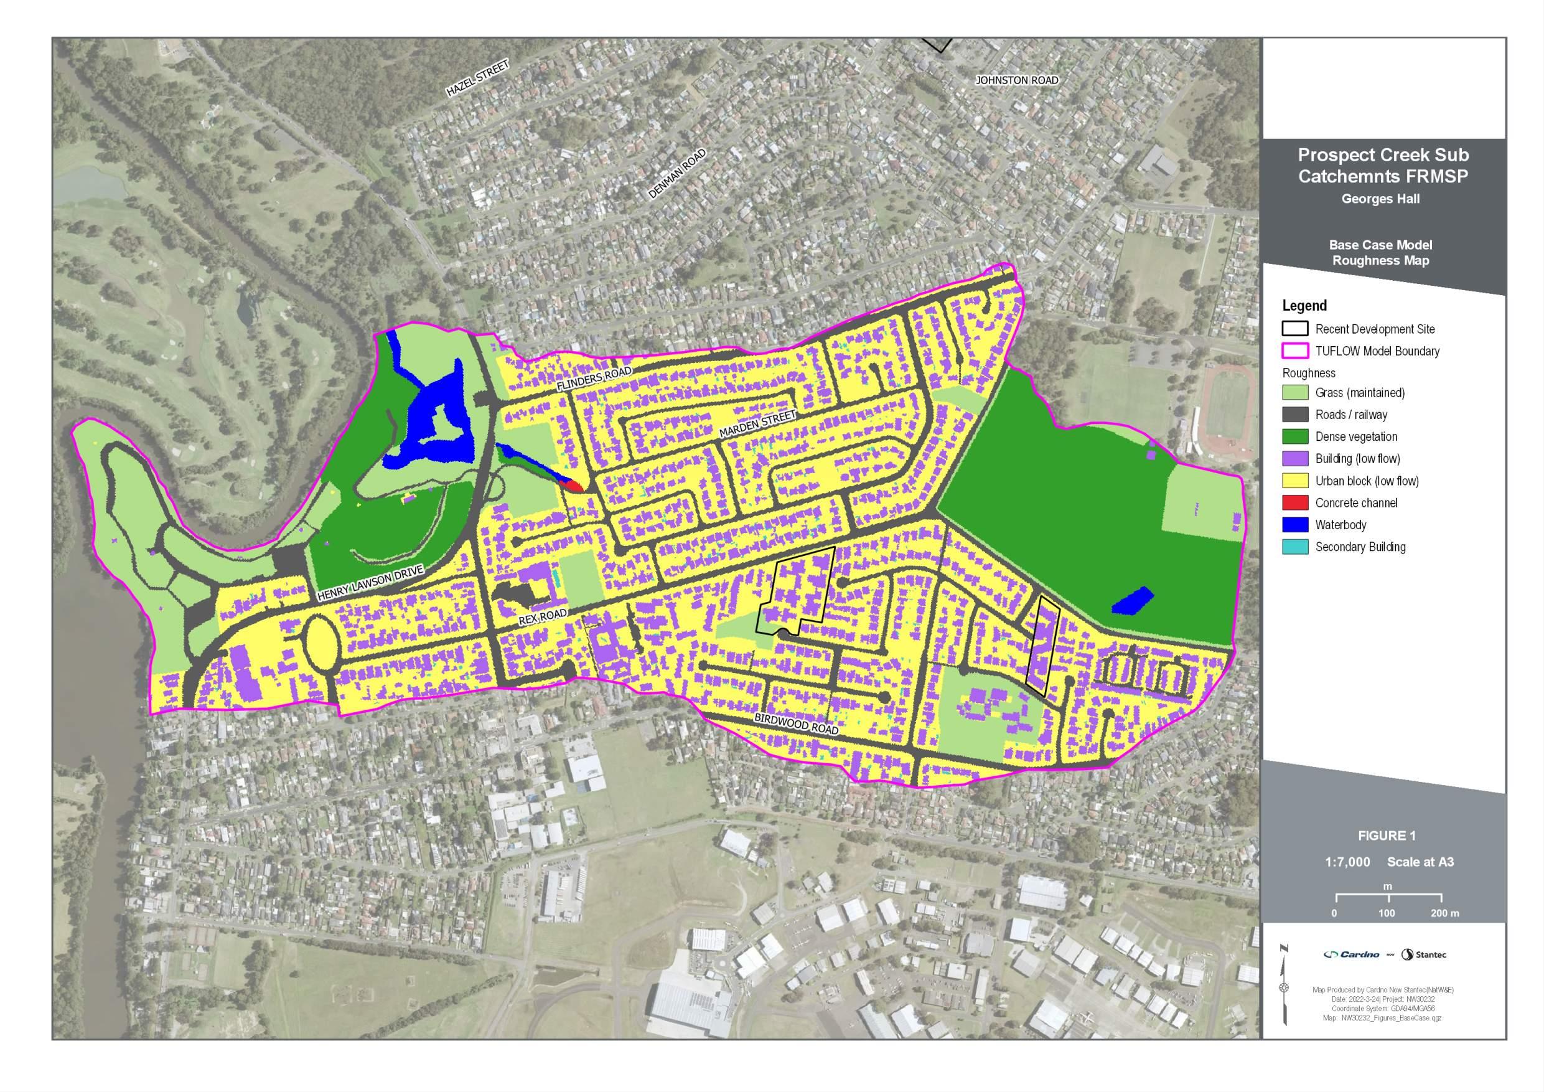This screenshot has height=1092, width=1544.
Task: Click the TUFLOW Model Boundary legend symbol
Action: coord(1294,351)
